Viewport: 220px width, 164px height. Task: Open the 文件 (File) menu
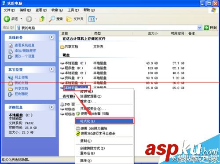(x=9, y=10)
